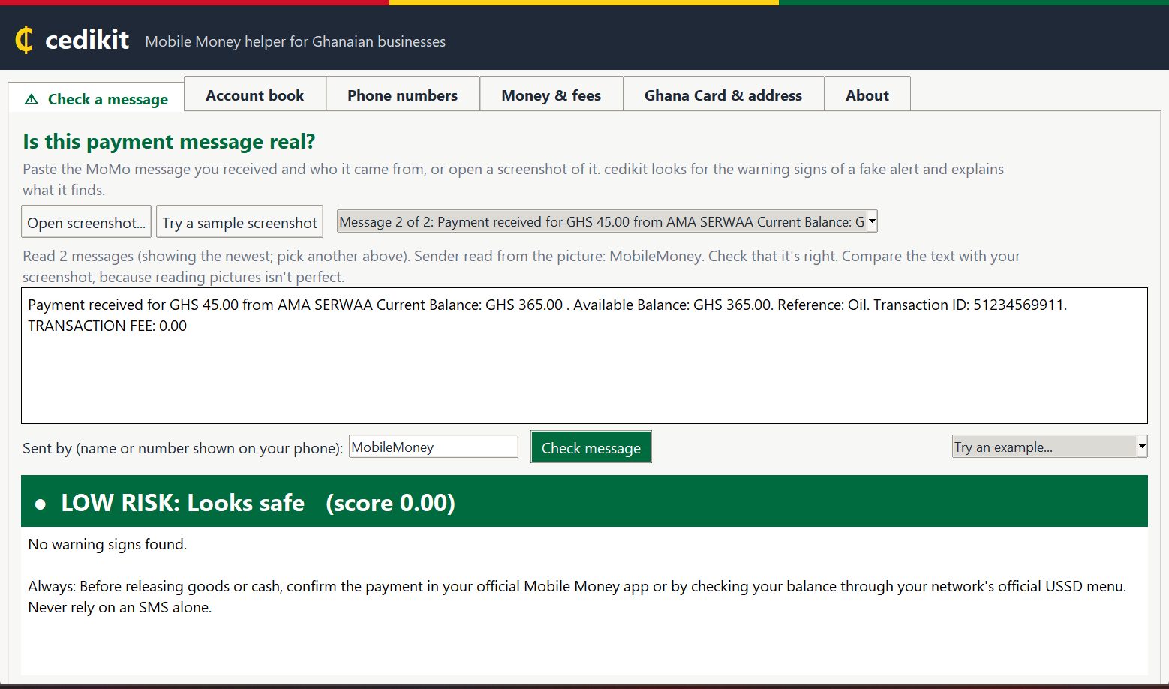Open the Check a message tab
This screenshot has height=689, width=1169.
coord(96,98)
